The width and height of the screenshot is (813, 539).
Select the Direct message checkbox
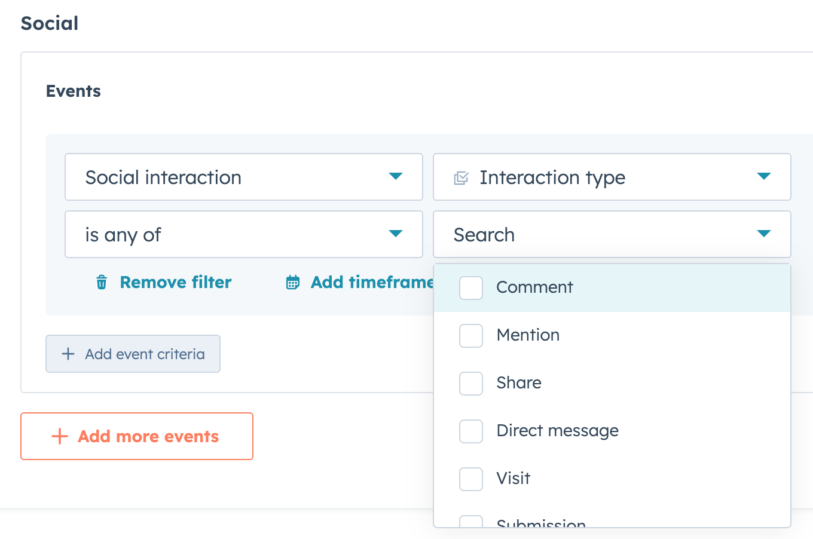[x=471, y=431]
